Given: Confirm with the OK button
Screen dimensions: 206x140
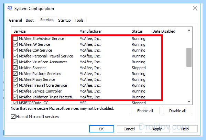Looking at the screenshot, I should point(101,129).
